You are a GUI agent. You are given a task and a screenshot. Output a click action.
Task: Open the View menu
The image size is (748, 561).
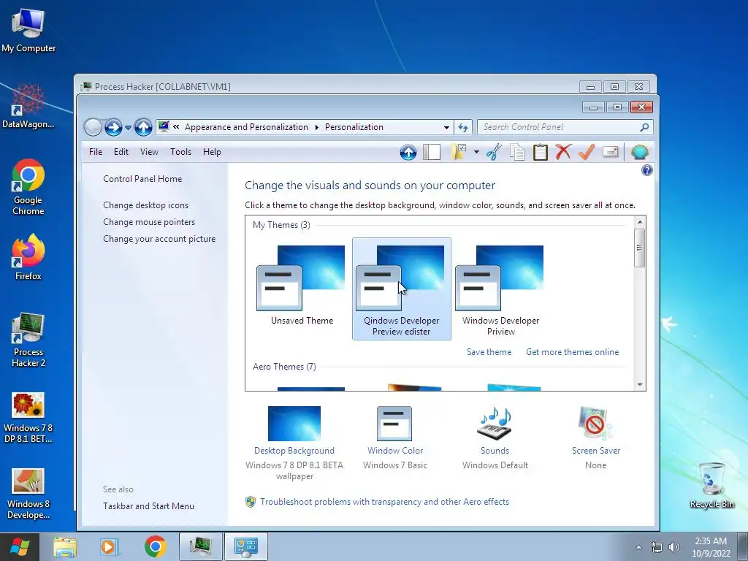click(x=149, y=152)
